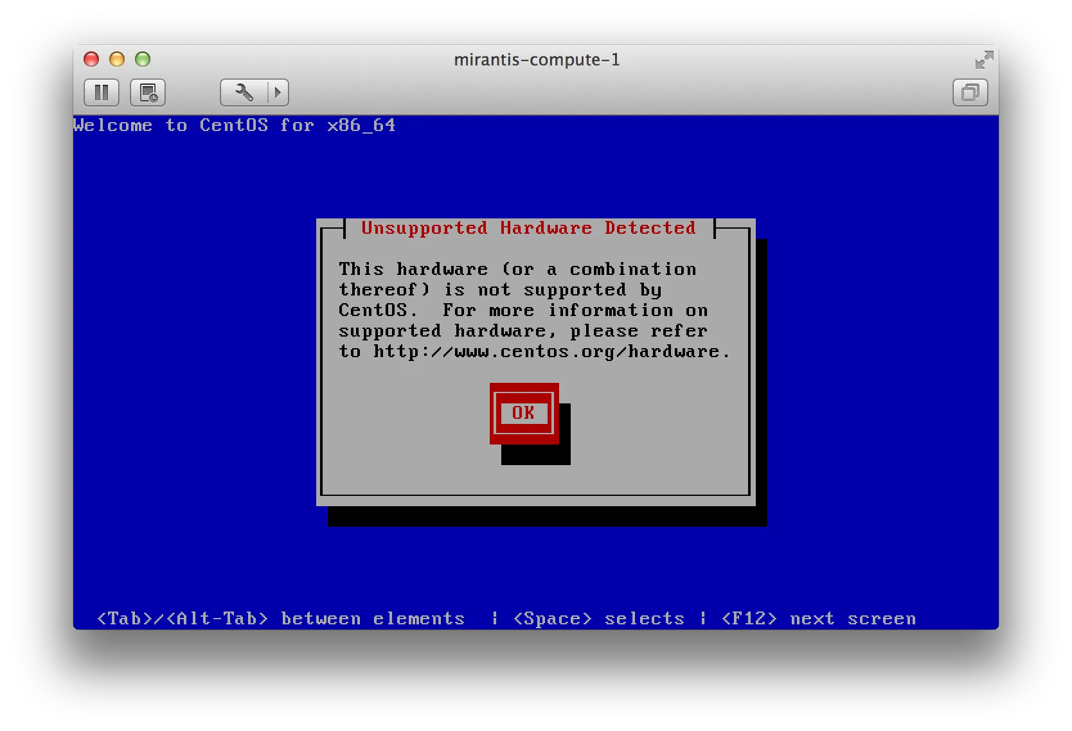Image resolution: width=1072 pixels, height=731 pixels.
Task: Click '<F12> next screen' hint text
Action: (x=819, y=619)
